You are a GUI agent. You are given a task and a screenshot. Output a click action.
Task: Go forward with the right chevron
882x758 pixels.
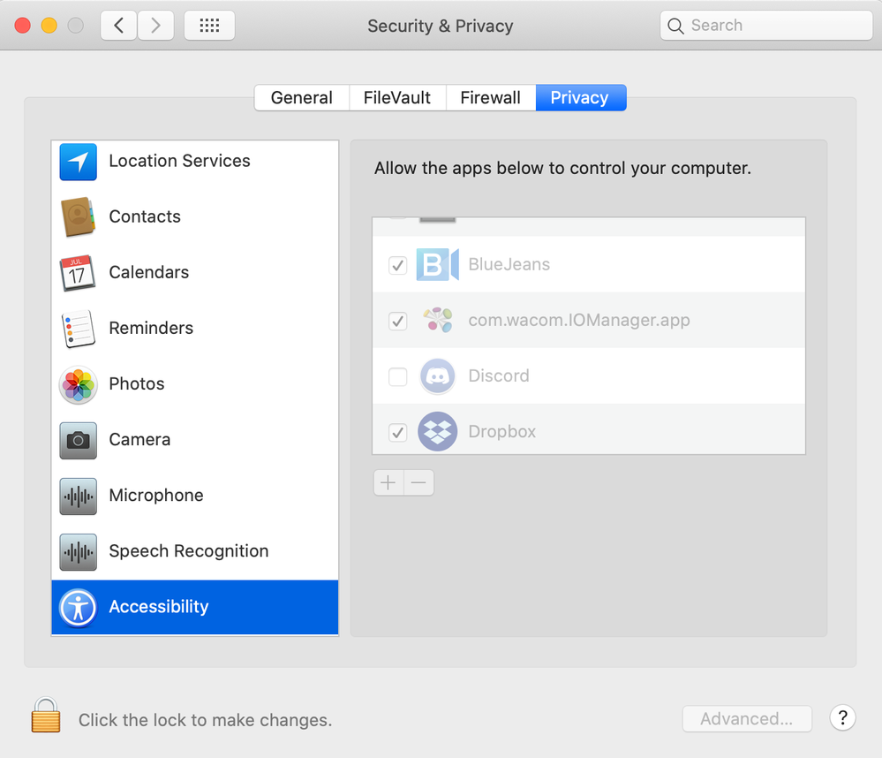point(155,26)
